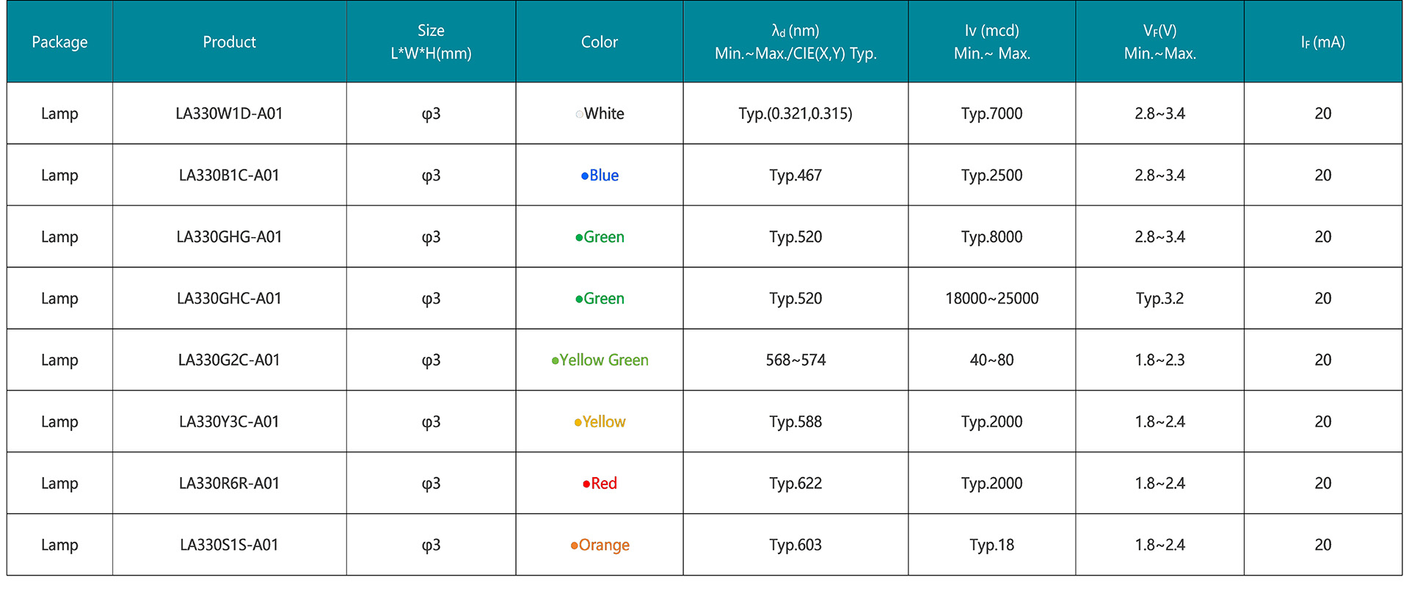Select product LA330GHG-A01

(x=229, y=237)
